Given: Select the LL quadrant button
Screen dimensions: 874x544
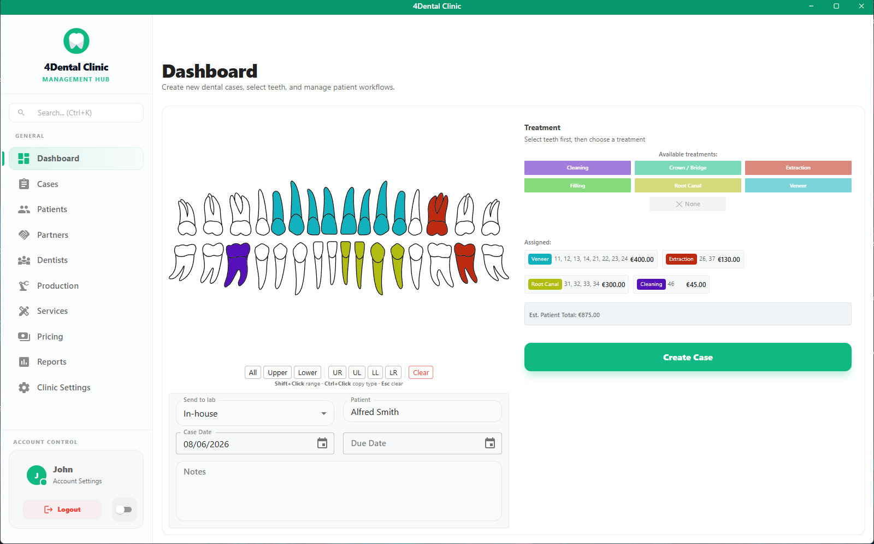Looking at the screenshot, I should click(375, 372).
